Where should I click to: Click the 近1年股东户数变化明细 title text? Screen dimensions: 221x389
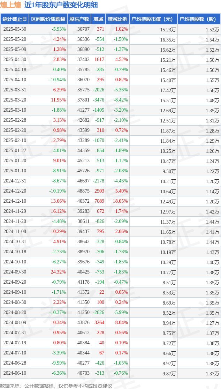tap(61, 5)
